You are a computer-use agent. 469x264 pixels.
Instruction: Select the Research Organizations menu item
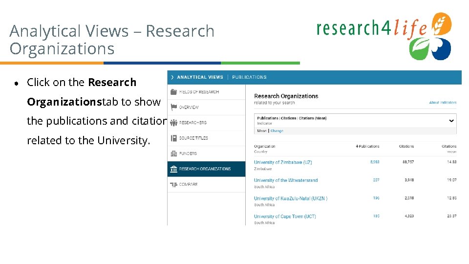206,169
